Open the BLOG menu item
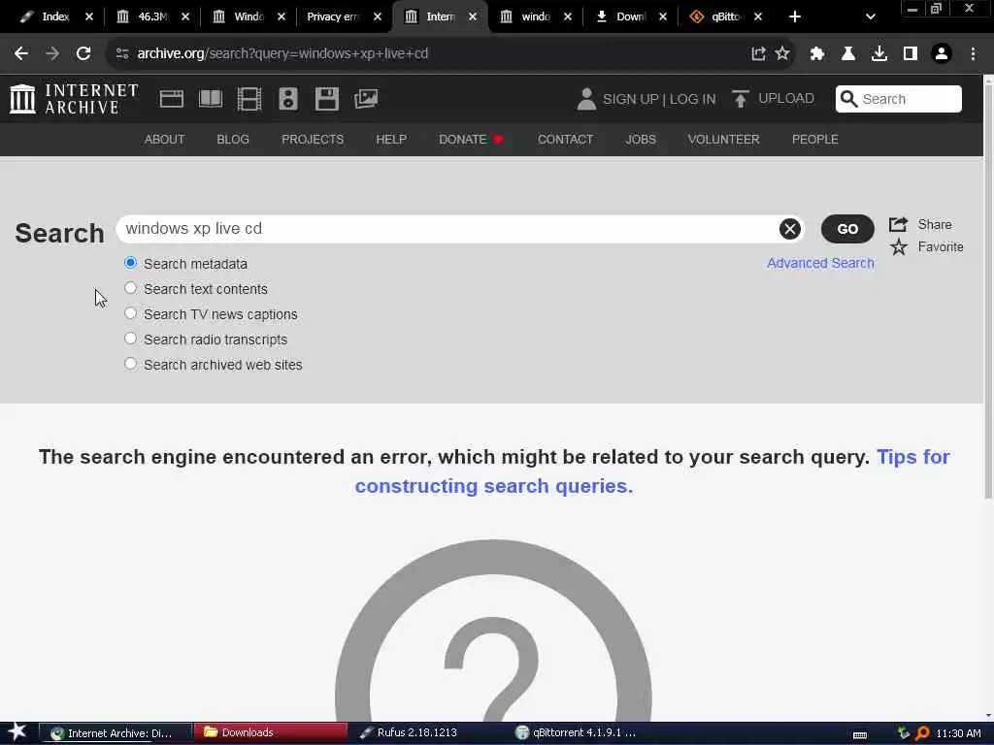This screenshot has height=745, width=994. (233, 140)
